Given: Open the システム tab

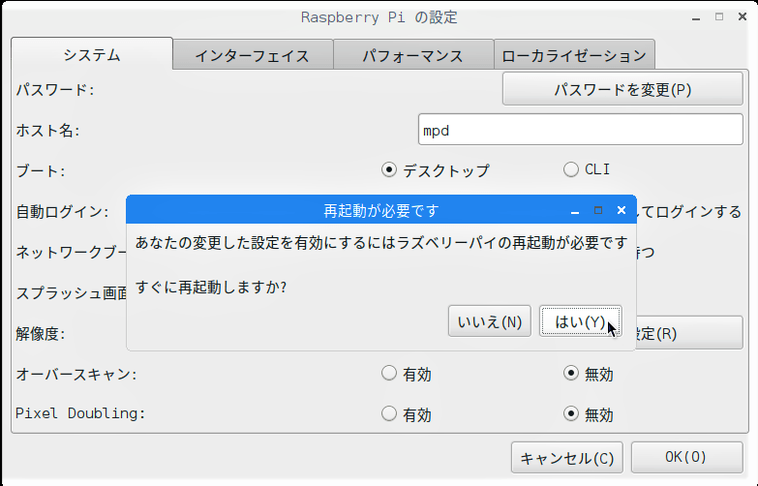Looking at the screenshot, I should (x=92, y=54).
